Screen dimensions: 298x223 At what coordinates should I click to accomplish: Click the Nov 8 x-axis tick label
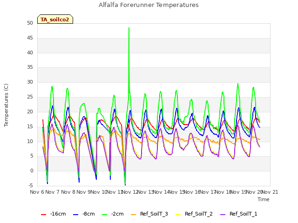(x=68, y=192)
